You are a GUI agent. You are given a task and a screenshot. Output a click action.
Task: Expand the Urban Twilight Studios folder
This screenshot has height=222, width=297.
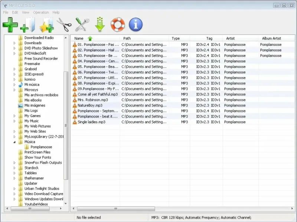tap(14, 189)
